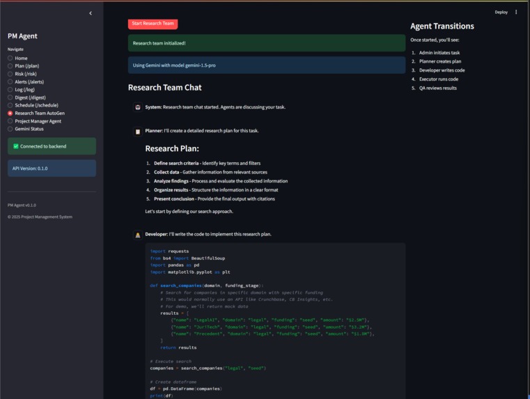Click the Planner creates plan list item
The width and height of the screenshot is (530, 399).
coord(440,61)
